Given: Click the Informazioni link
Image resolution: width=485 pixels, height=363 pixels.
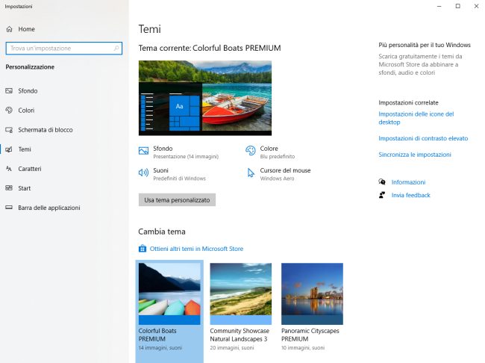Looking at the screenshot, I should (408, 182).
